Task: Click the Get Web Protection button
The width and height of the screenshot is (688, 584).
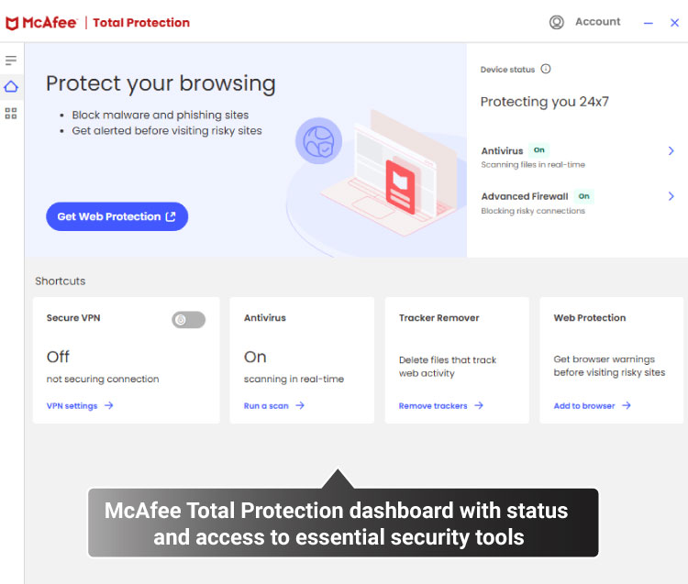Action: click(x=117, y=216)
